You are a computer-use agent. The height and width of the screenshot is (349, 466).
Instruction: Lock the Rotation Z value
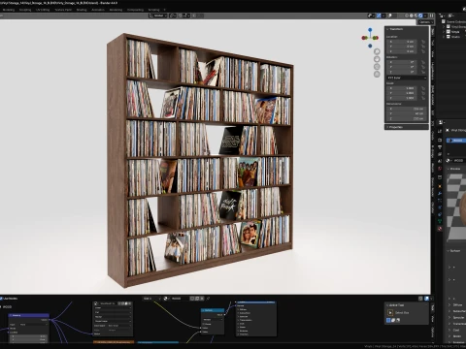click(x=423, y=72)
